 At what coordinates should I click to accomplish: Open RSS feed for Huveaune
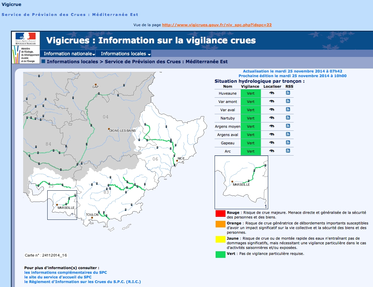click(288, 93)
